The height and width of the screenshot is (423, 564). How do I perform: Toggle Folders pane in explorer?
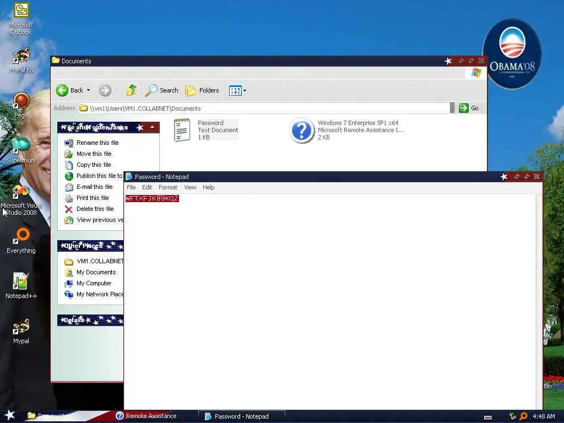(202, 90)
